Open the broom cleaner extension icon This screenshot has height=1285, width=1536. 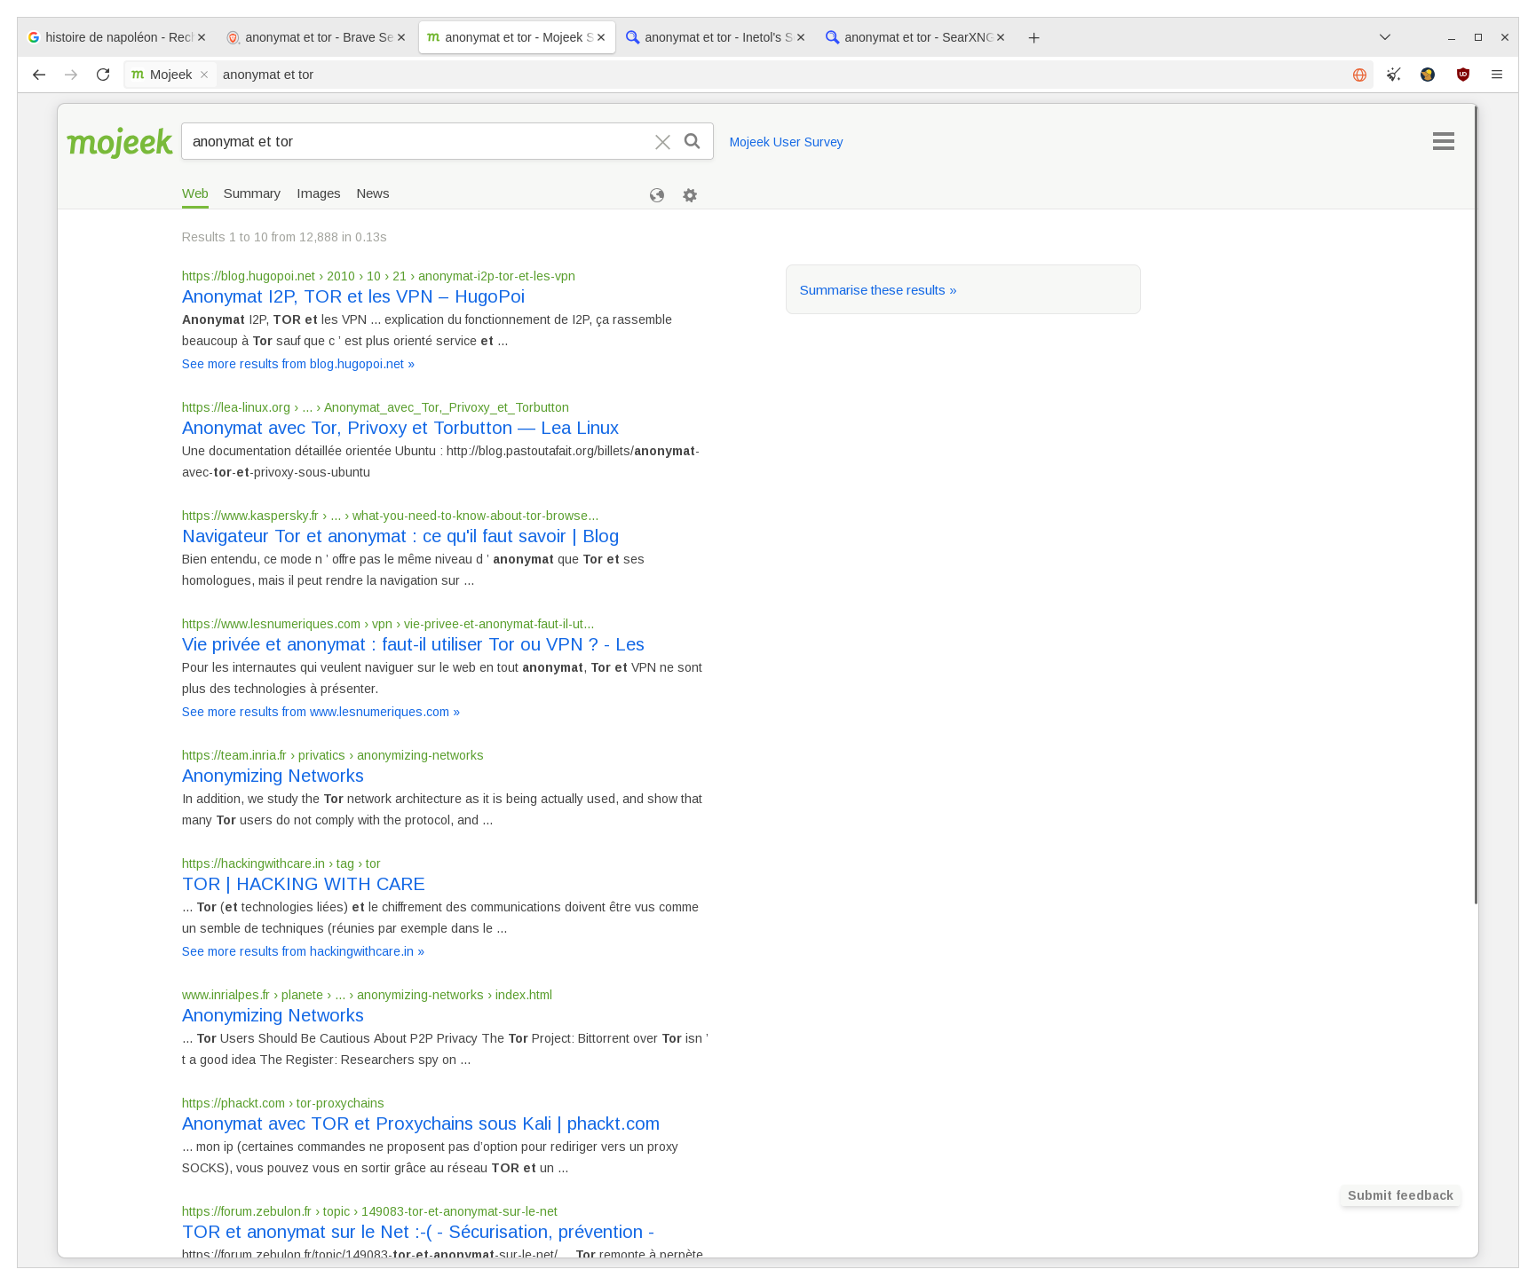1393,75
